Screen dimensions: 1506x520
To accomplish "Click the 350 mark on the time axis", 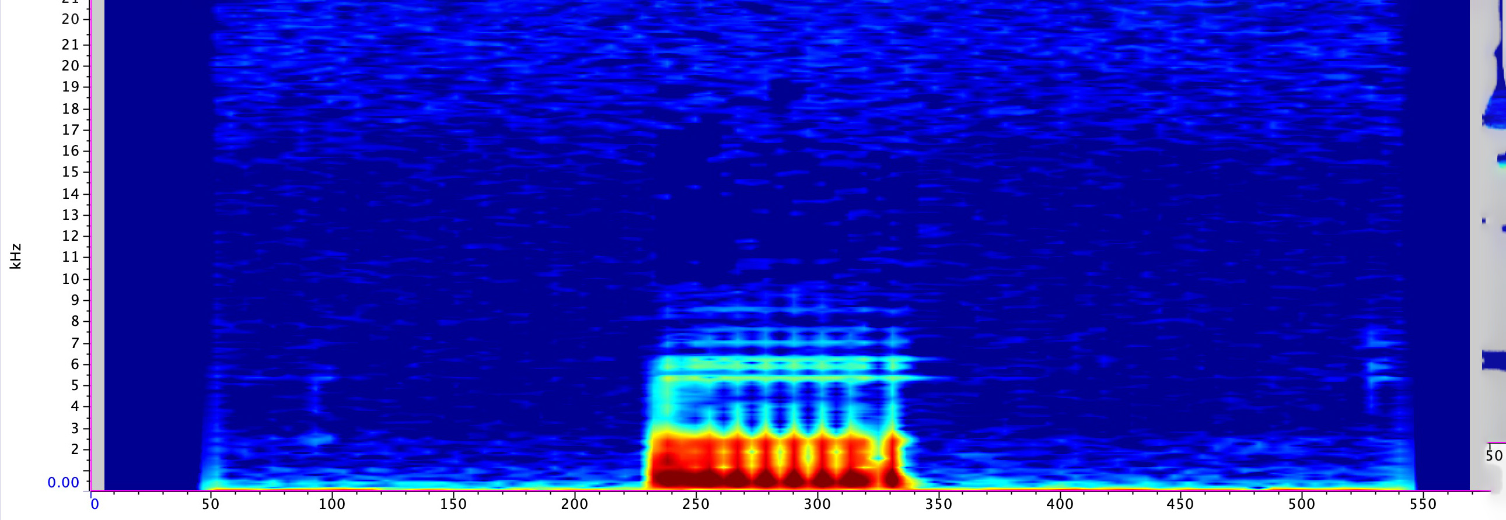I will 938,504.
